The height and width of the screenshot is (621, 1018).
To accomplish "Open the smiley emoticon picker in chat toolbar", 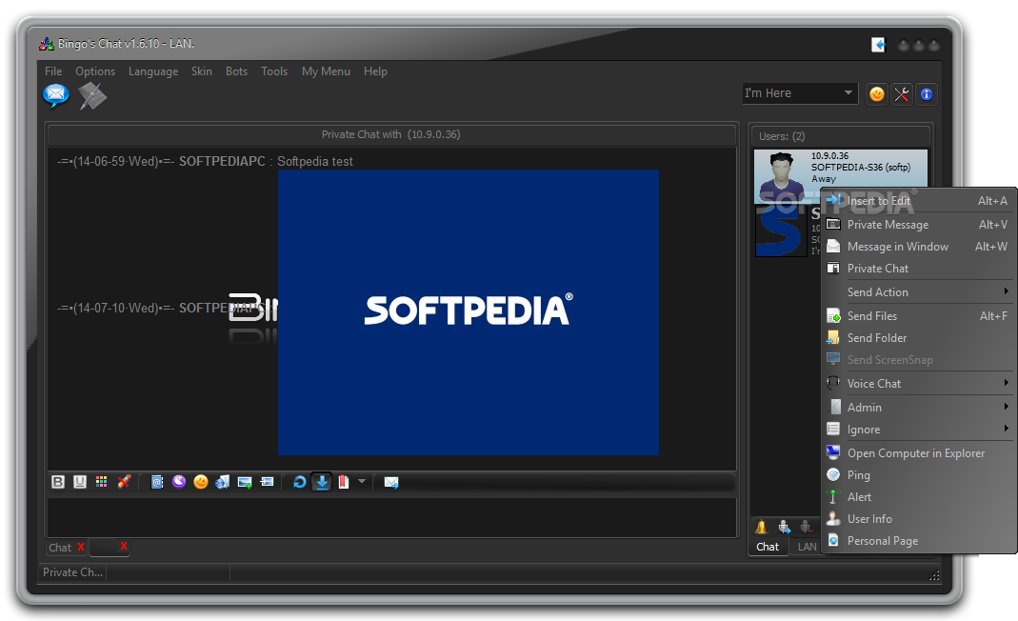I will [x=201, y=481].
